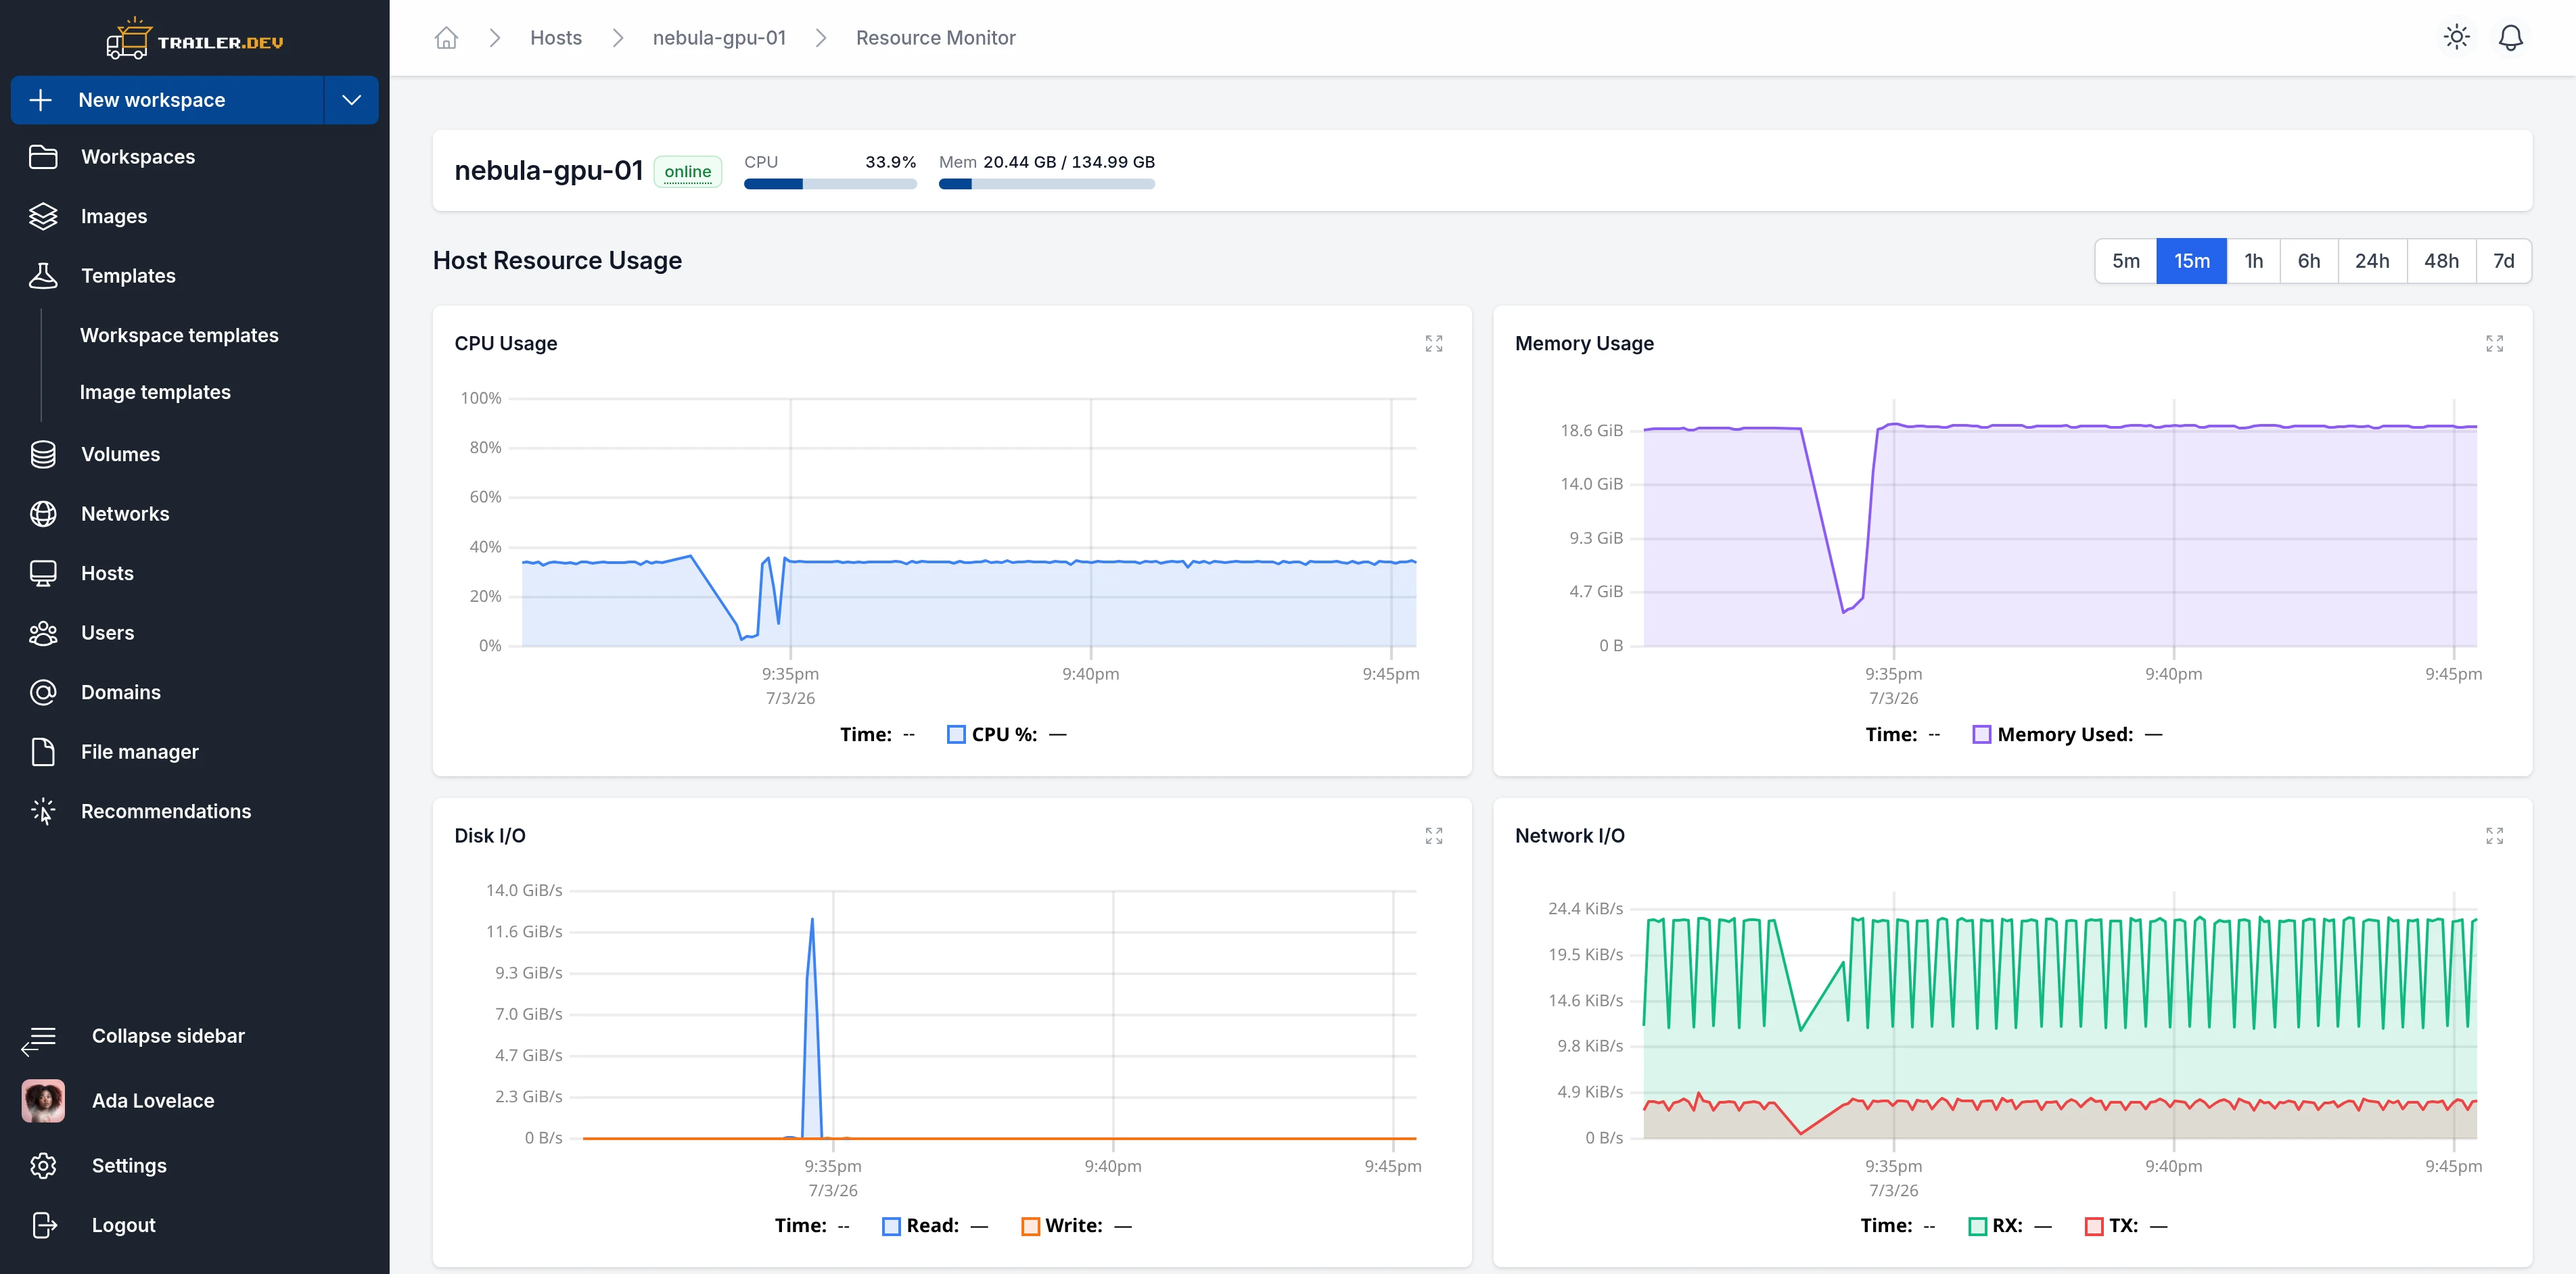The image size is (2576, 1274).
Task: Open Hosts in the sidebar
Action: 107,573
